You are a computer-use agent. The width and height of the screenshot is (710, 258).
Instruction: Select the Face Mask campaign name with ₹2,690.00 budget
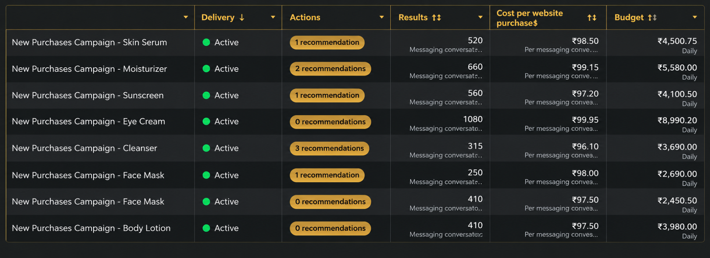88,175
